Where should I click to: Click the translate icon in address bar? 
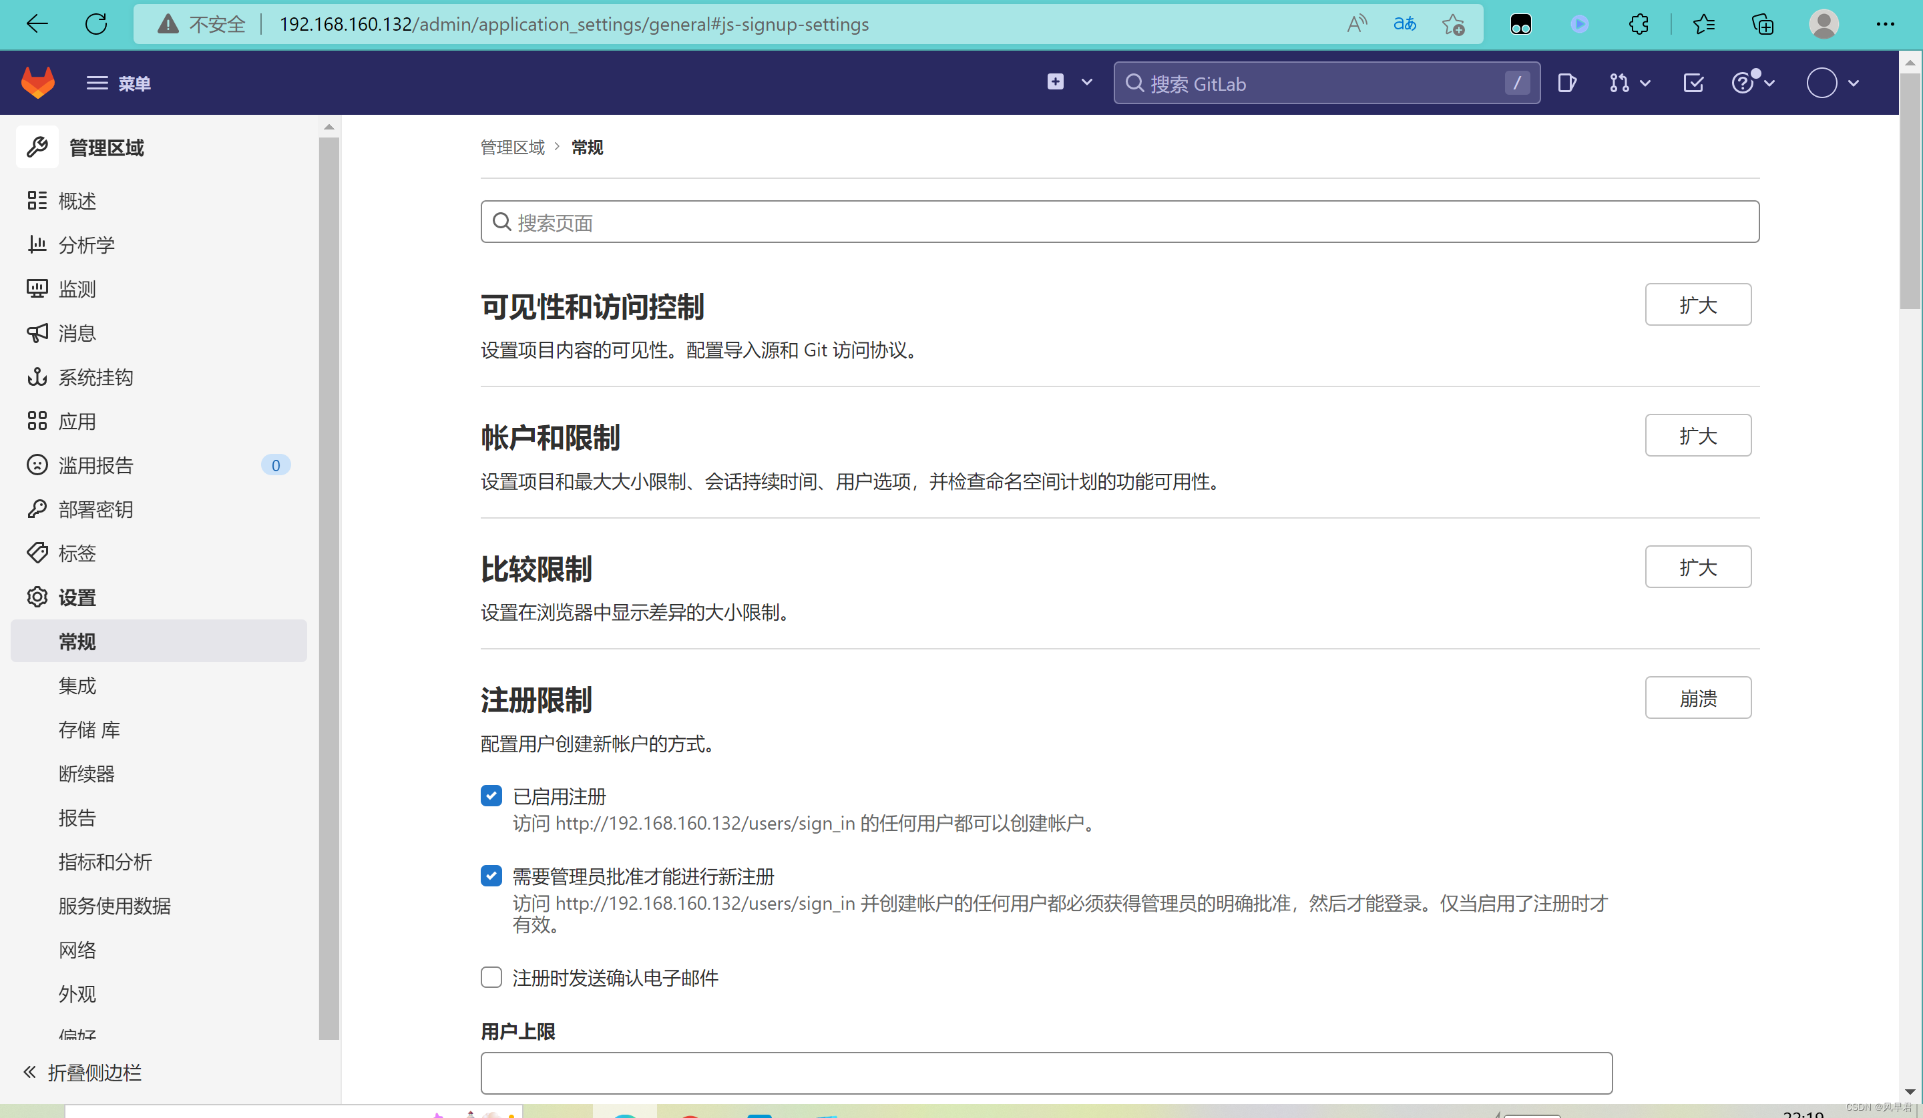point(1405,25)
